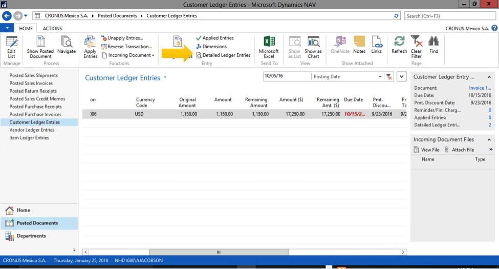The height and width of the screenshot is (269, 499).
Task: Open the application menu dropdown
Action: click(x=7, y=28)
